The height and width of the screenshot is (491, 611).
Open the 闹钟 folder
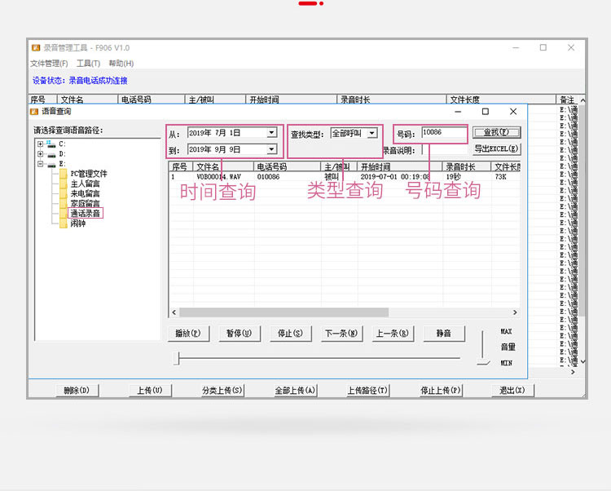[x=77, y=223]
